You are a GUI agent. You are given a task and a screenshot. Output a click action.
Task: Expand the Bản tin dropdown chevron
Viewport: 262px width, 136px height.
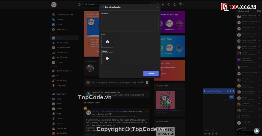pos(76,38)
